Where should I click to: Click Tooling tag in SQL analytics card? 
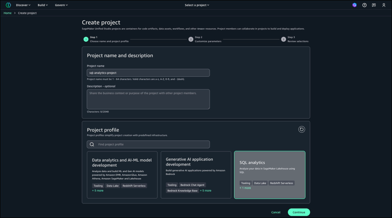245,183
